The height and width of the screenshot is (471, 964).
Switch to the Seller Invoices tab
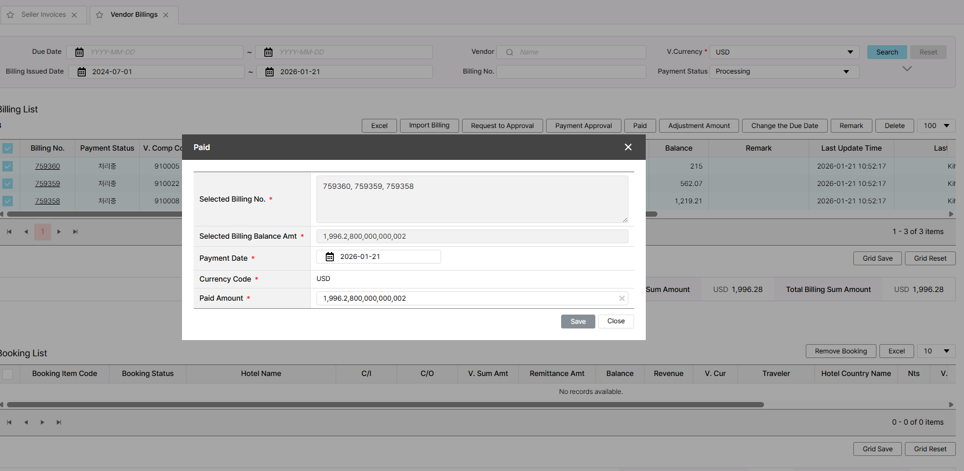[x=43, y=14]
